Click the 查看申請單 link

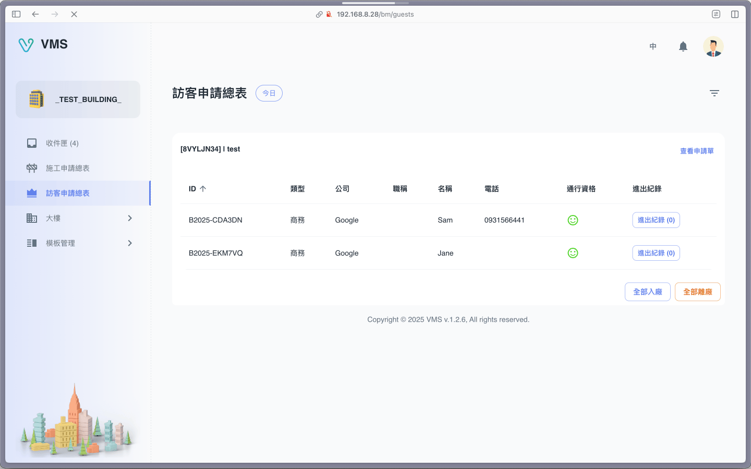point(696,151)
